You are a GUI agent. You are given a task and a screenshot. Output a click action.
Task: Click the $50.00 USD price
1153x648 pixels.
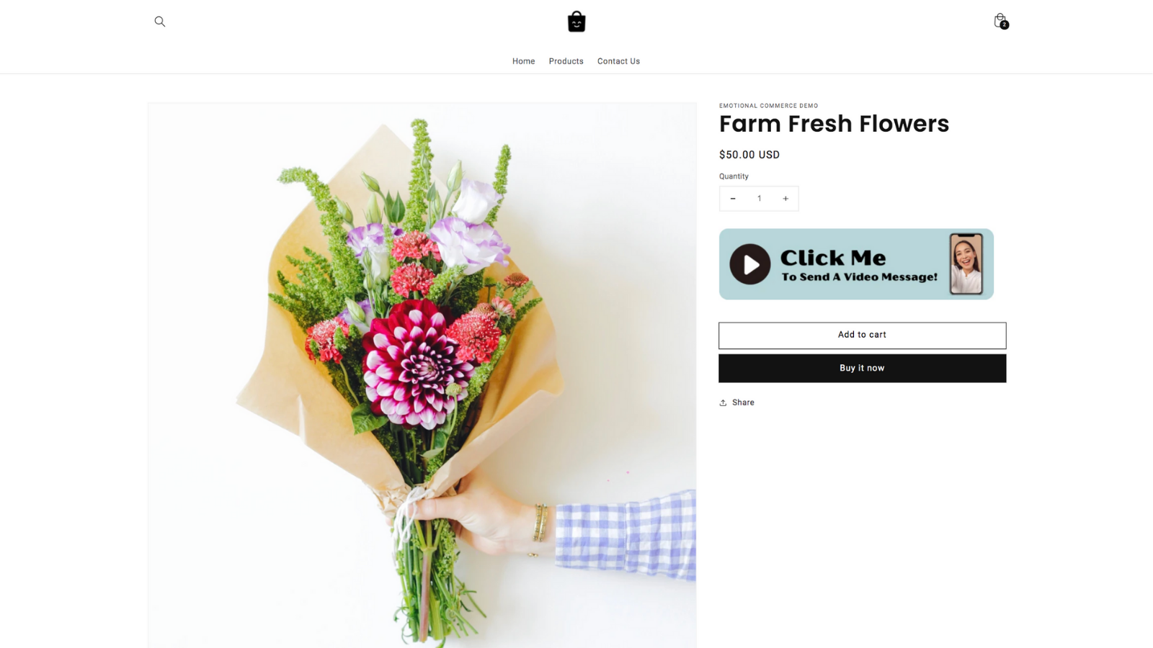(x=749, y=155)
